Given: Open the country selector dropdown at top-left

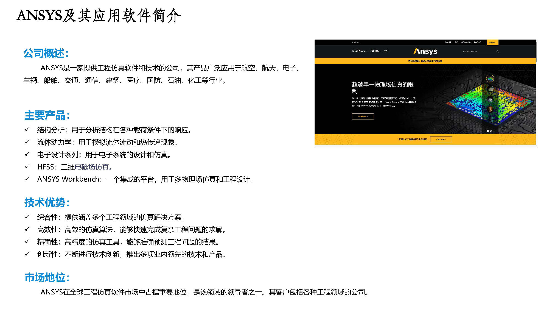Looking at the screenshot, I should point(356,42).
